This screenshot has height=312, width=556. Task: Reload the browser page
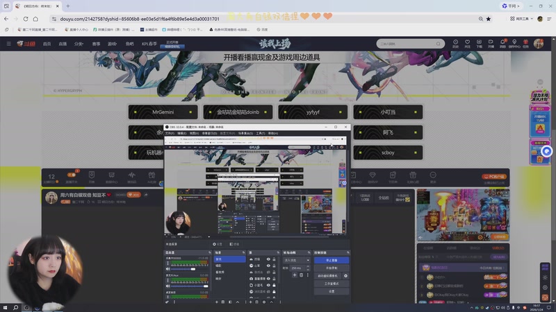(x=26, y=19)
